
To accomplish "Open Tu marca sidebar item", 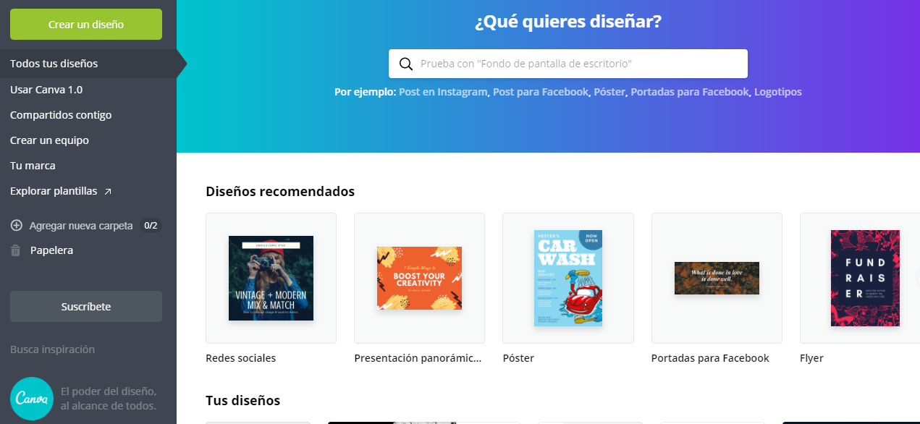I will [33, 166].
